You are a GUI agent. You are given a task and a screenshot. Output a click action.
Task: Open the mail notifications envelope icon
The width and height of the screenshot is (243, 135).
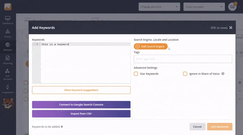[232, 7]
